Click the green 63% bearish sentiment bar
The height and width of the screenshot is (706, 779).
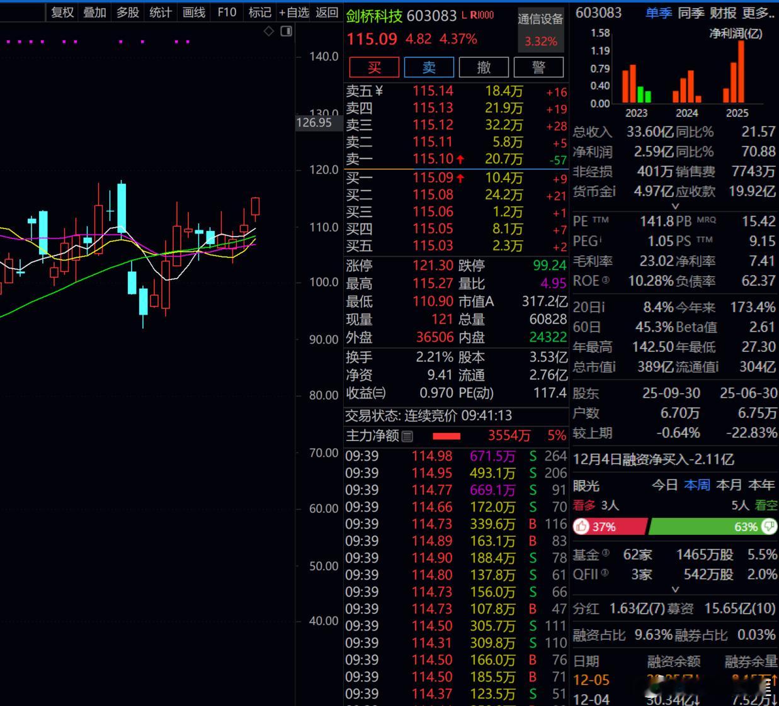[713, 527]
